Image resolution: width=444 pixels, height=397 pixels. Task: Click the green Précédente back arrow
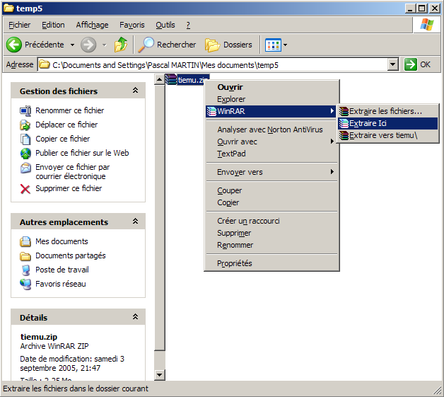(x=13, y=45)
